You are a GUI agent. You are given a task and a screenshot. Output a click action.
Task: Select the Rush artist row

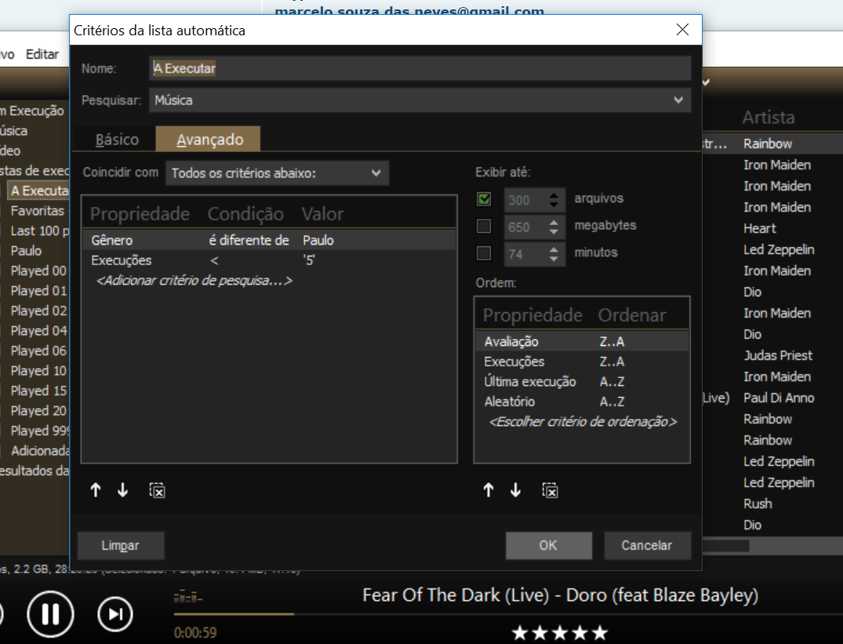point(758,504)
